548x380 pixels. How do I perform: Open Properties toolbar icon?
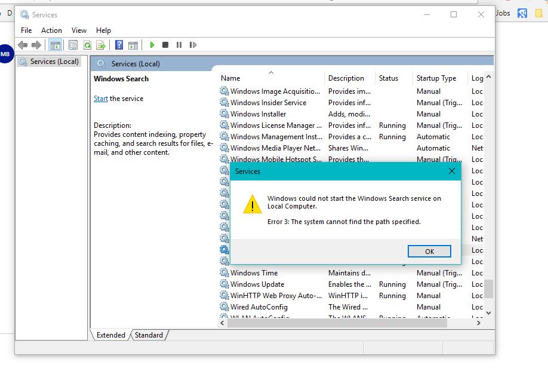[73, 45]
